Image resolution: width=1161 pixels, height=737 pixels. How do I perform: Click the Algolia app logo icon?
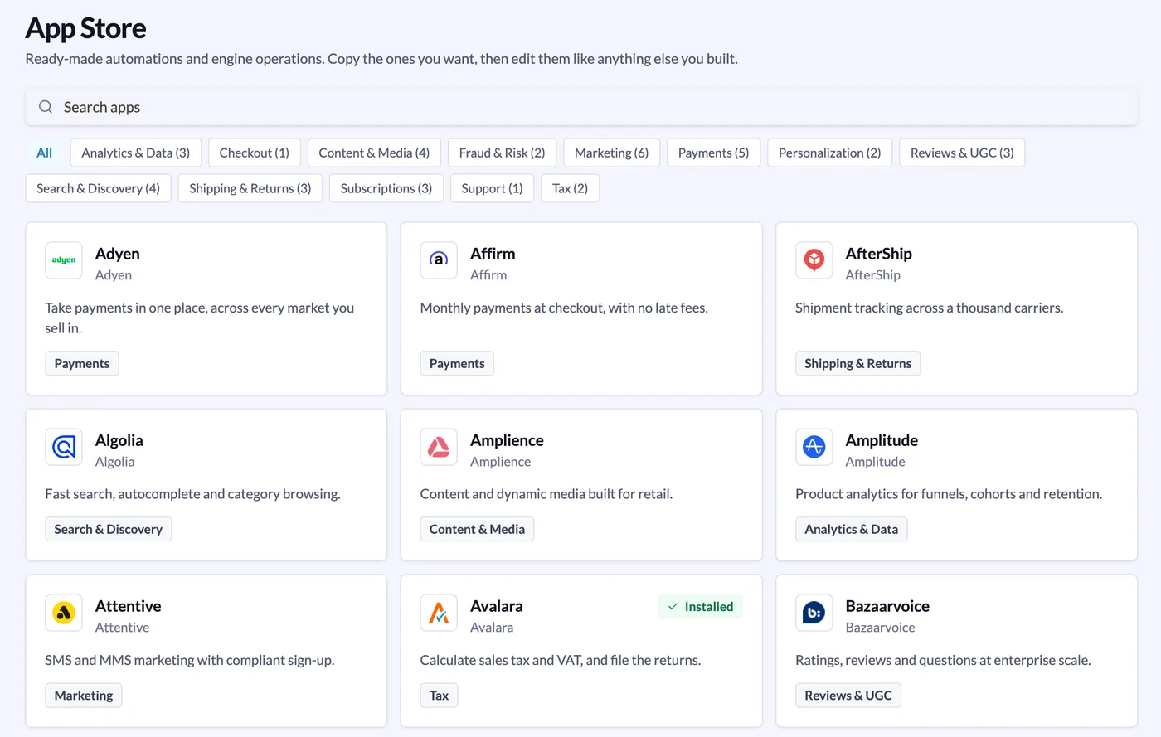tap(64, 447)
